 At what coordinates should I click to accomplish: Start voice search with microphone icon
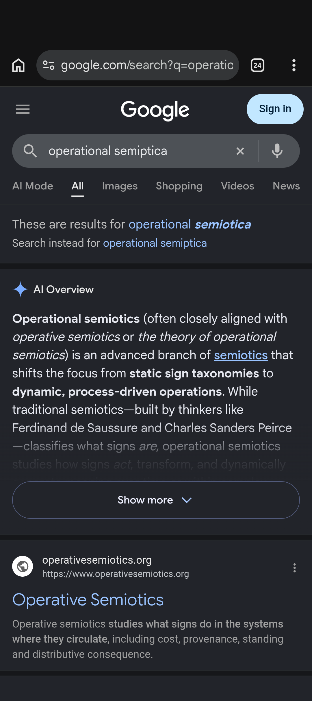pyautogui.click(x=277, y=151)
